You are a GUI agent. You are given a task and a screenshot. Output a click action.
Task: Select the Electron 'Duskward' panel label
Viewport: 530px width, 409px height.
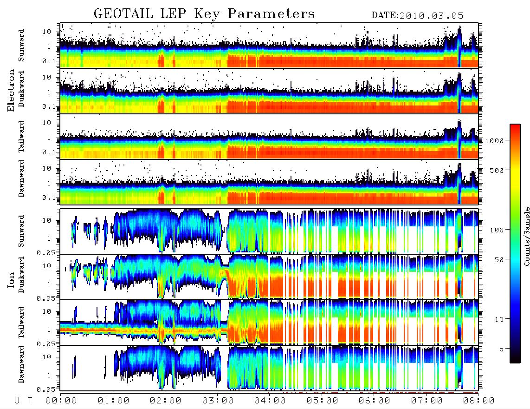coord(21,89)
